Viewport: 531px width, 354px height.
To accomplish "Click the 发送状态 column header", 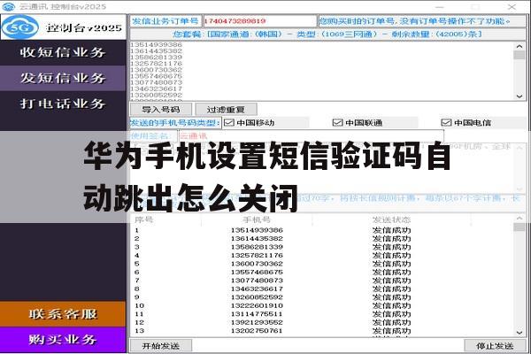I will [391, 219].
